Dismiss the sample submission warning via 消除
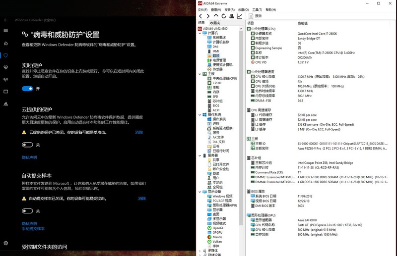The height and width of the screenshot is (256, 397). pos(142,199)
